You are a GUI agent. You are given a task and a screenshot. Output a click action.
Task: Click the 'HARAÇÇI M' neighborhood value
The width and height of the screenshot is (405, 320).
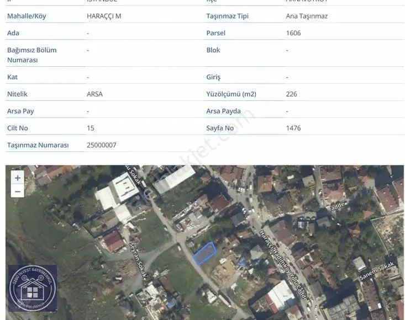[104, 16]
